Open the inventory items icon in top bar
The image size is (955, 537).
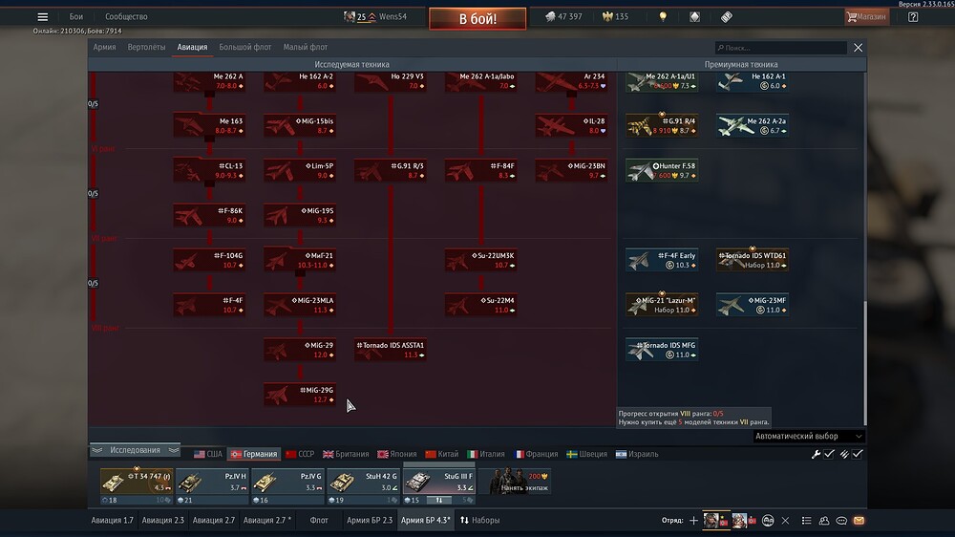694,17
